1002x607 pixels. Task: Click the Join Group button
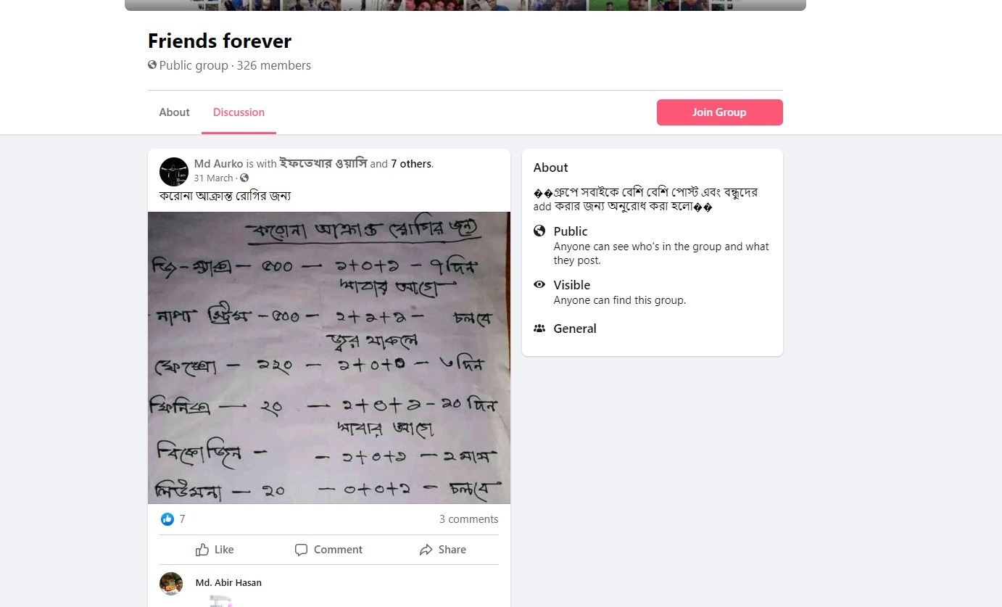click(x=720, y=112)
